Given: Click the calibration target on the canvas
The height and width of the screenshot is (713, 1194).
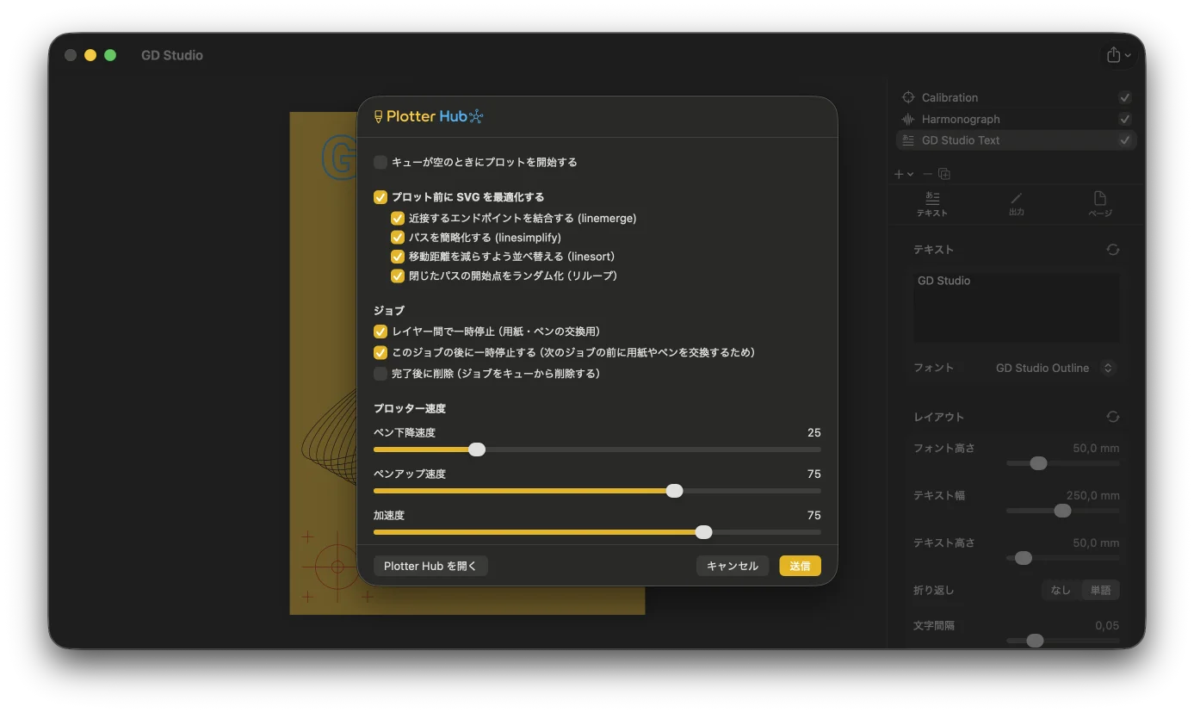Looking at the screenshot, I should [x=337, y=567].
